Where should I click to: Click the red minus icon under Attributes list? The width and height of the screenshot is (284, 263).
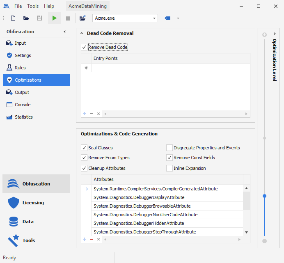click(x=92, y=239)
